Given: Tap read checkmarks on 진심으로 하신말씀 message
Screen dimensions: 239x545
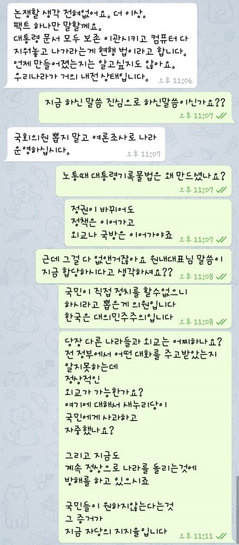Looking at the screenshot, I should point(221,115).
